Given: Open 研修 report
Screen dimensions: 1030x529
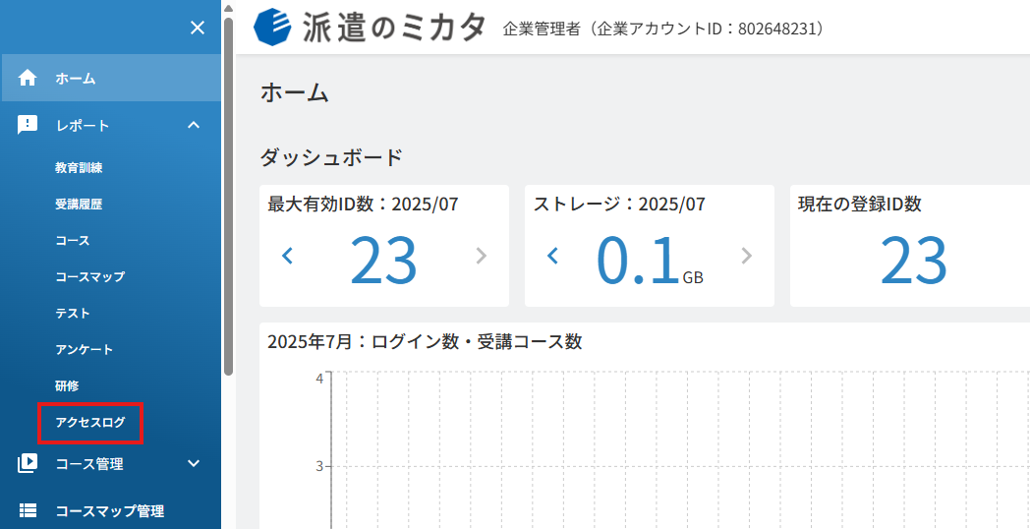Looking at the screenshot, I should (x=67, y=385).
